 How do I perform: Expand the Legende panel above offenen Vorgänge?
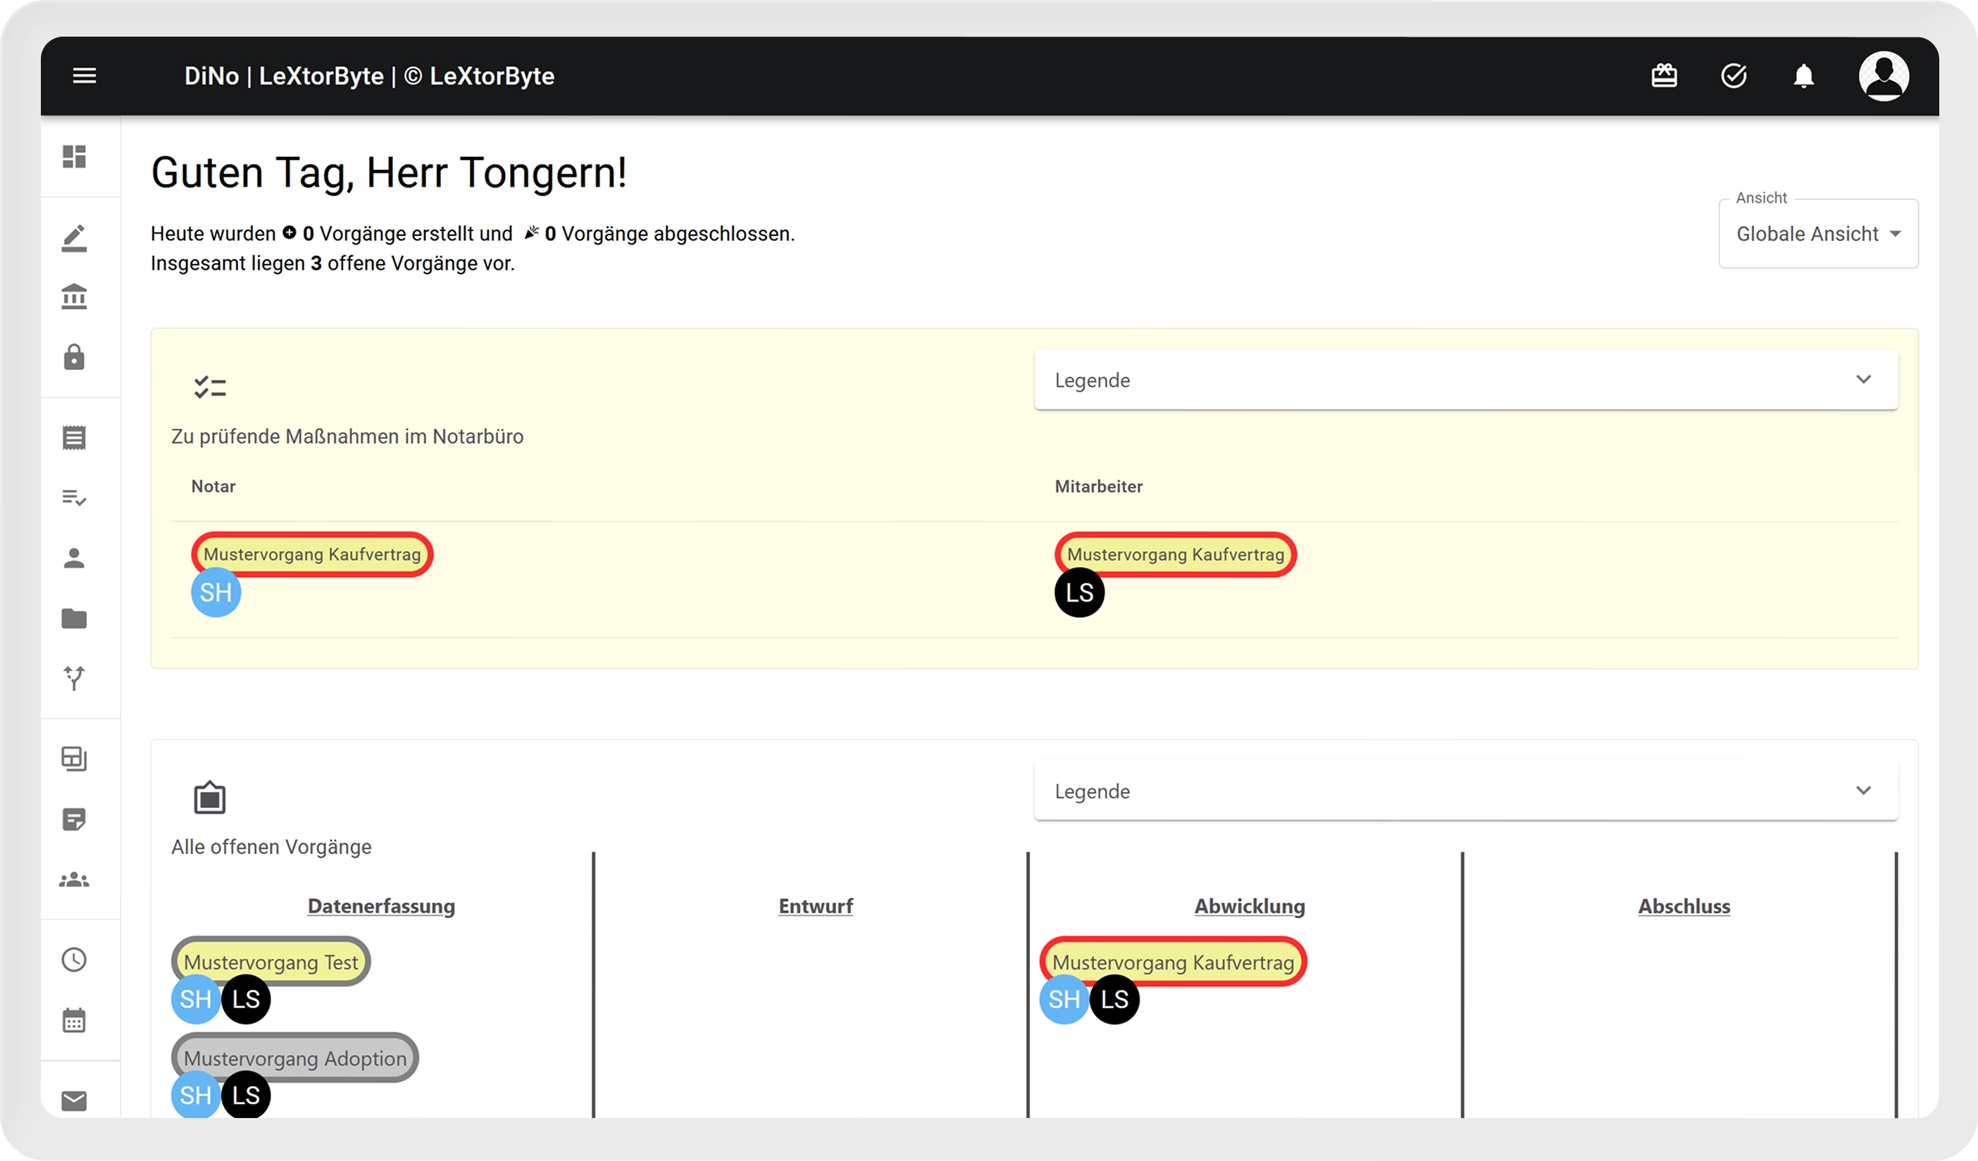click(1464, 790)
